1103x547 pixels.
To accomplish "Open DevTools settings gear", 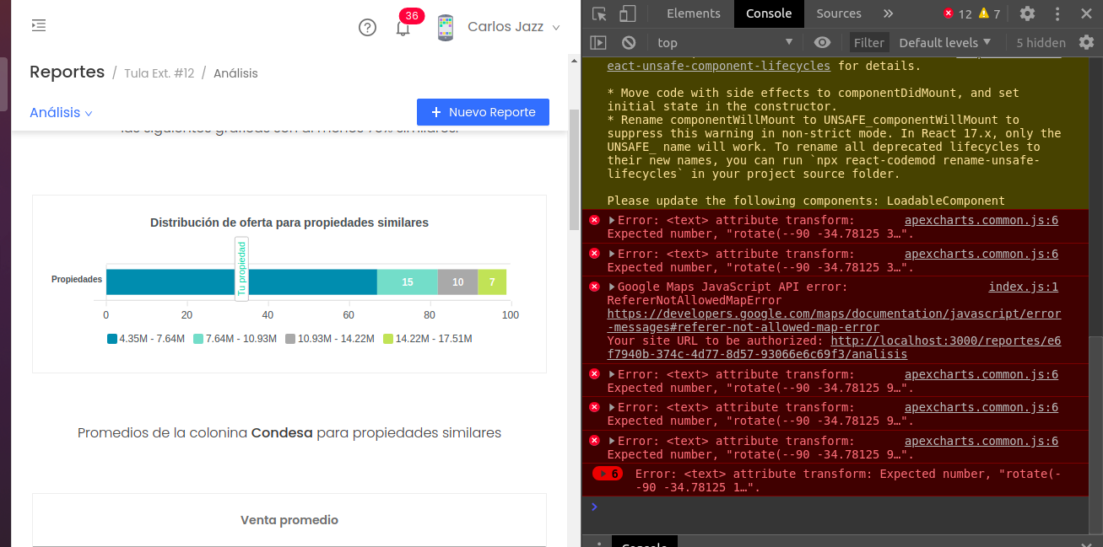I will coord(1026,13).
